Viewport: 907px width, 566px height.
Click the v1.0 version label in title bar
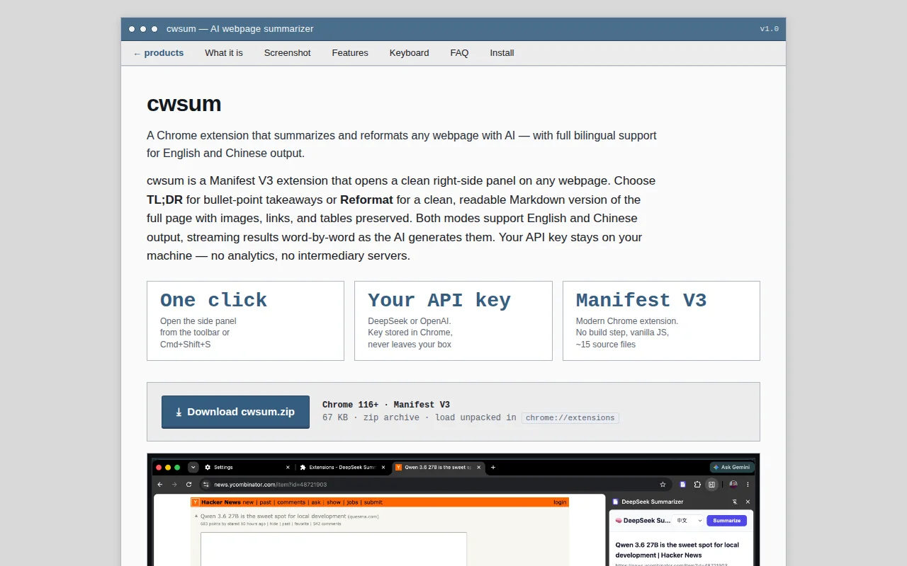(769, 29)
